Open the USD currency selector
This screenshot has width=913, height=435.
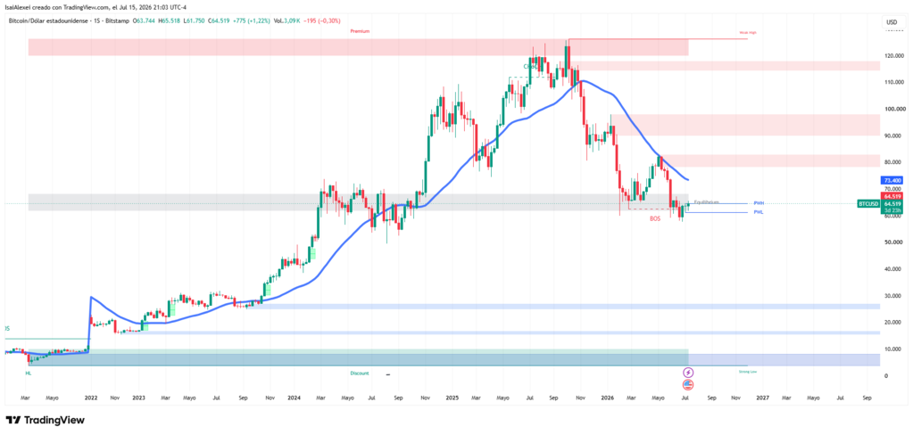[892, 22]
